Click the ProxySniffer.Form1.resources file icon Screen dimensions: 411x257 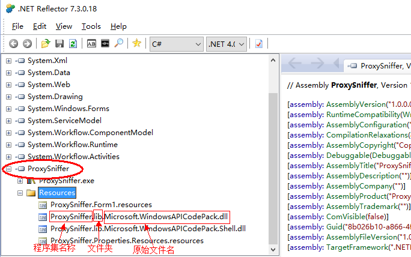(43, 205)
